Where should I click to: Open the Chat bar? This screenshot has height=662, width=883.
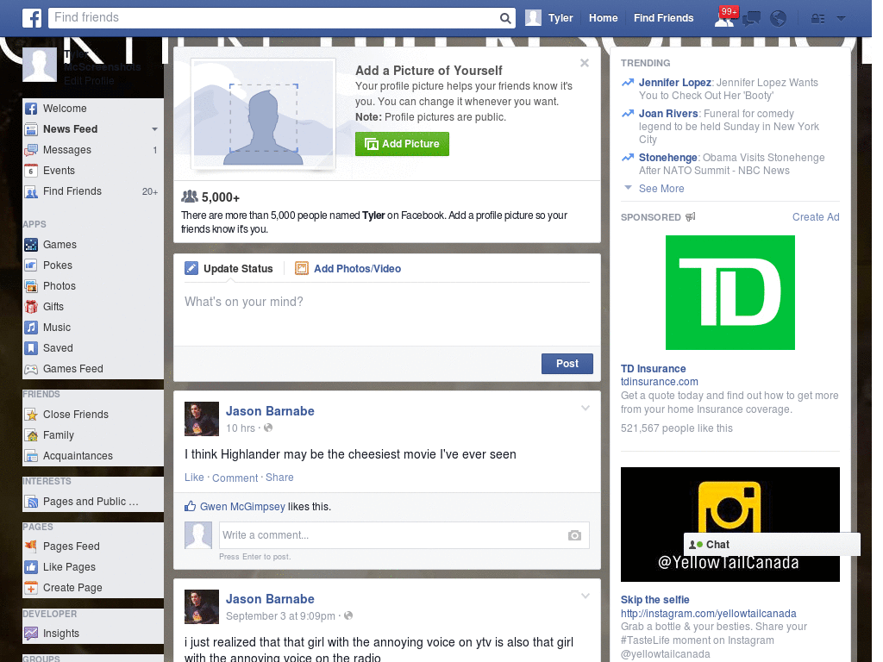[772, 545]
